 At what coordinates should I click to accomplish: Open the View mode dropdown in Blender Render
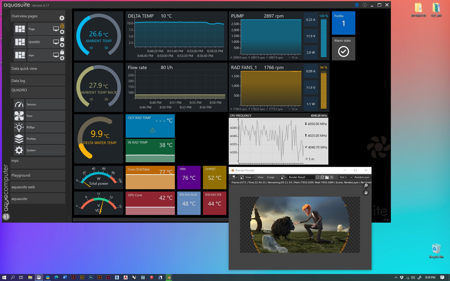coord(247,177)
